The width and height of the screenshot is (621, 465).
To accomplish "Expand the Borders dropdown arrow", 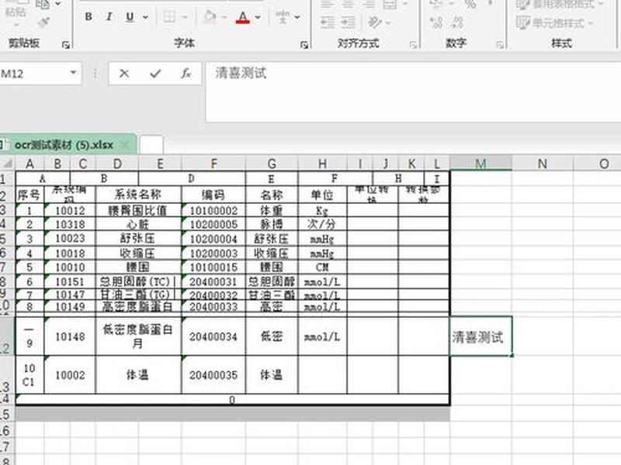I will click(x=185, y=17).
